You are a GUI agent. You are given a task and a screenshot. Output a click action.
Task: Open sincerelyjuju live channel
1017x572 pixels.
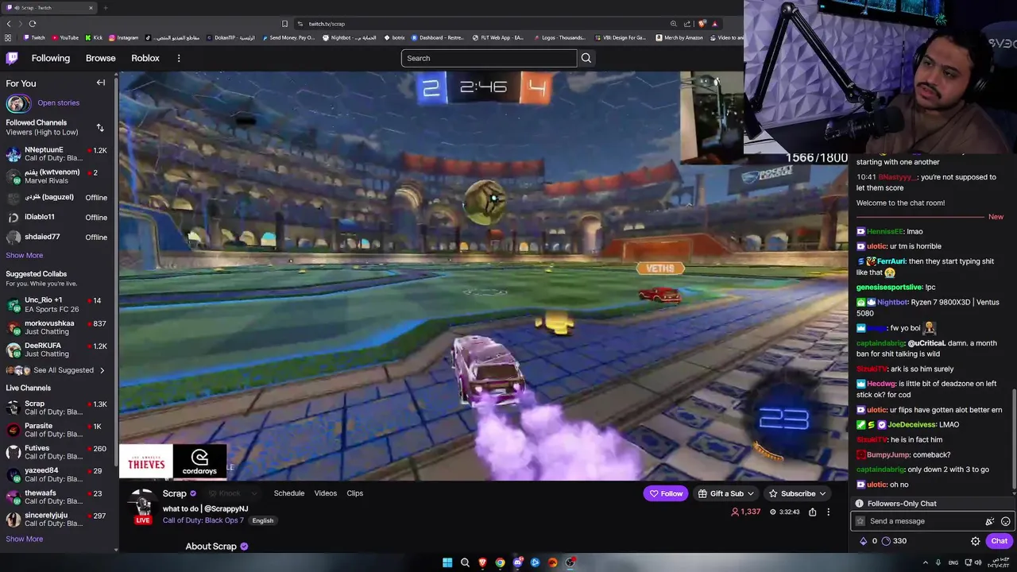(56, 520)
